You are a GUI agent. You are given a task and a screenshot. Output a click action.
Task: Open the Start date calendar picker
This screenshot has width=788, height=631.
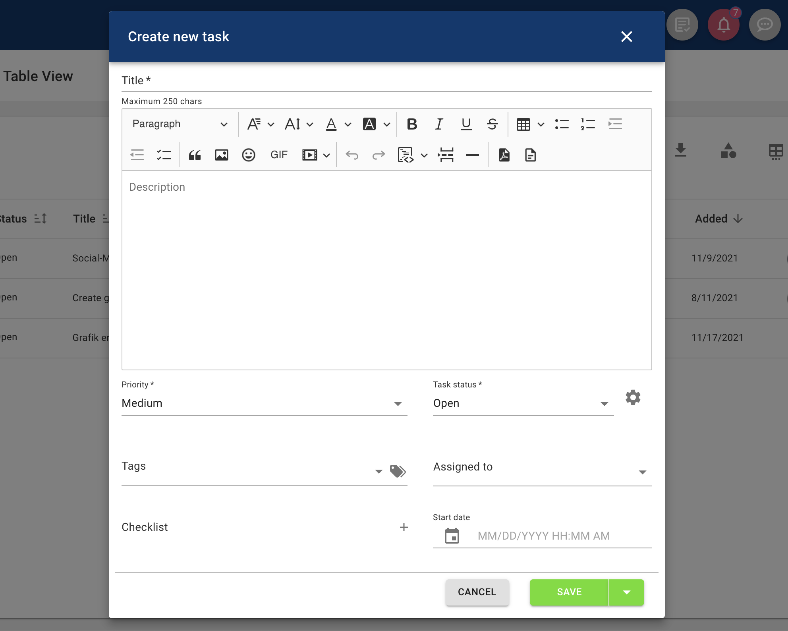pyautogui.click(x=452, y=536)
